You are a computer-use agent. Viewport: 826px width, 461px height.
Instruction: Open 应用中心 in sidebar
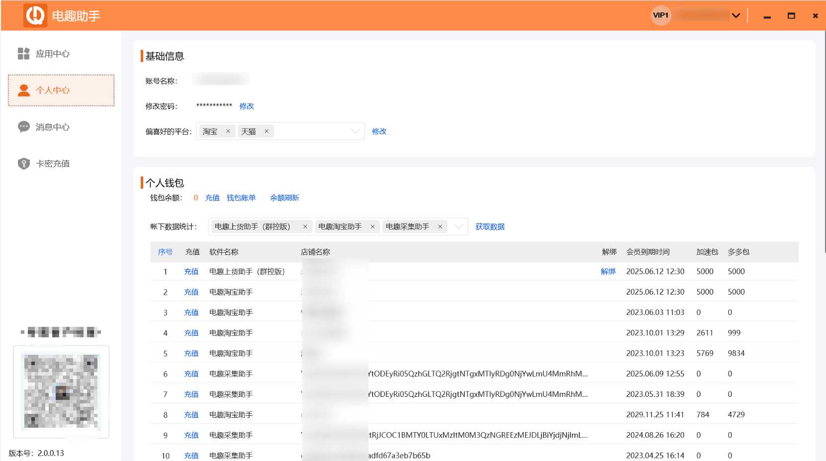click(61, 54)
